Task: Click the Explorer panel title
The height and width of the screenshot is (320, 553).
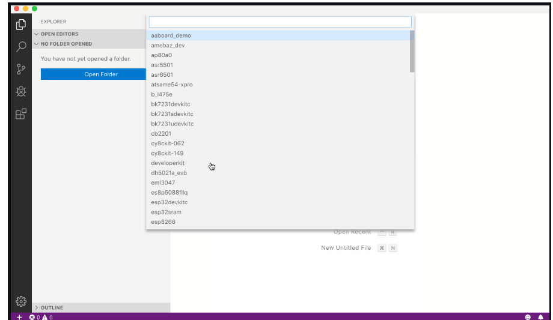Action: (53, 22)
